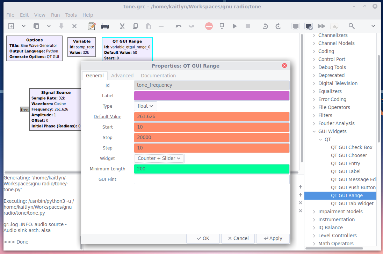Image resolution: width=383 pixels, height=254 pixels.
Task: Switch to the Advanced tab
Action: [122, 76]
